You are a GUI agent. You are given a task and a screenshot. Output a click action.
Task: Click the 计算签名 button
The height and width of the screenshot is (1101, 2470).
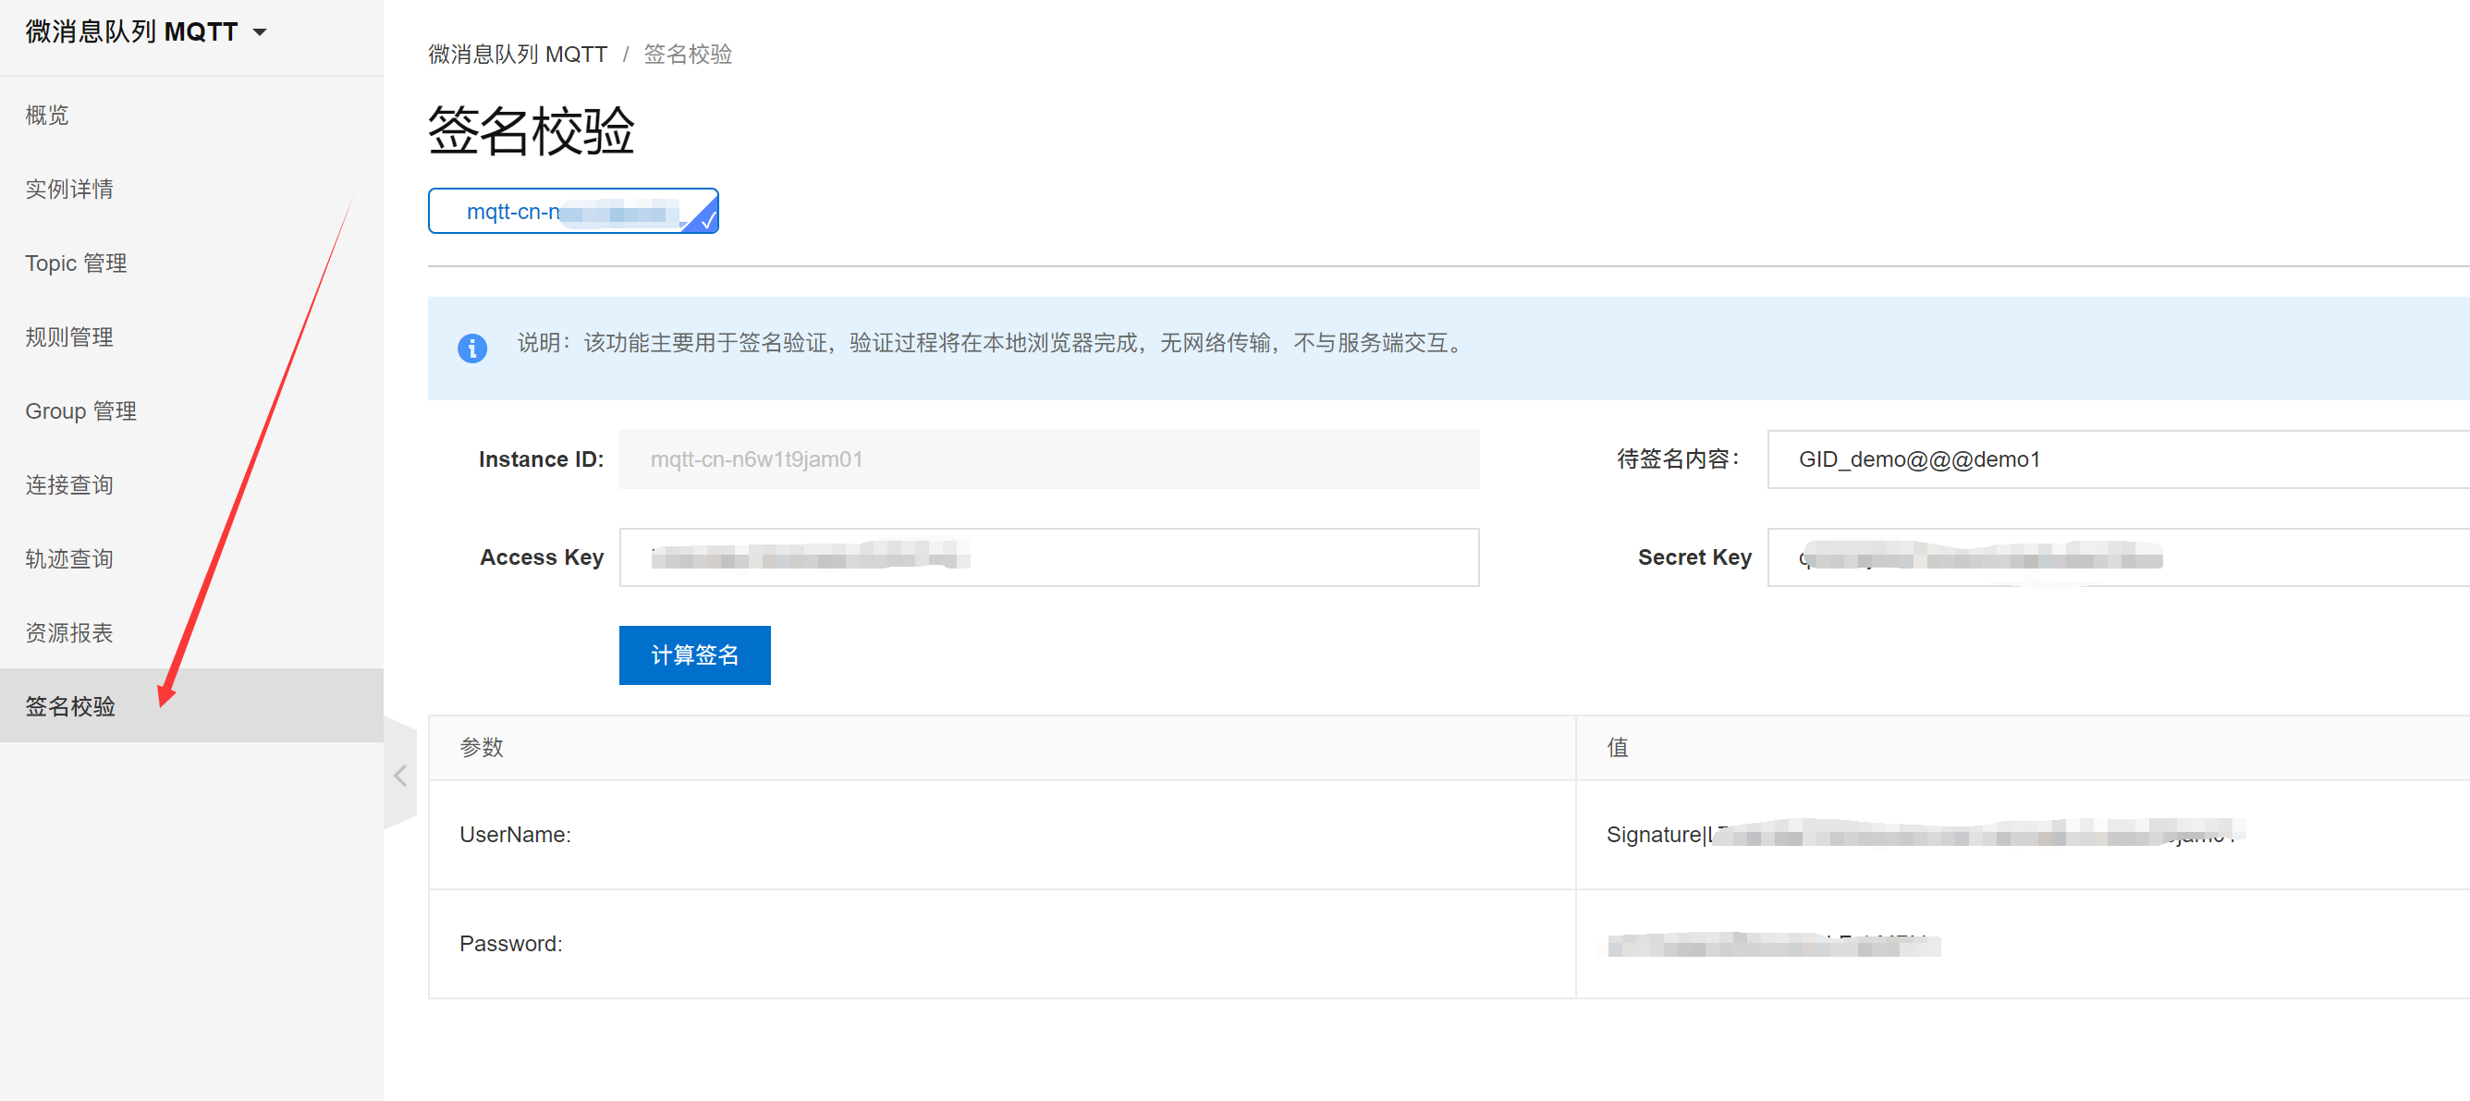(695, 655)
